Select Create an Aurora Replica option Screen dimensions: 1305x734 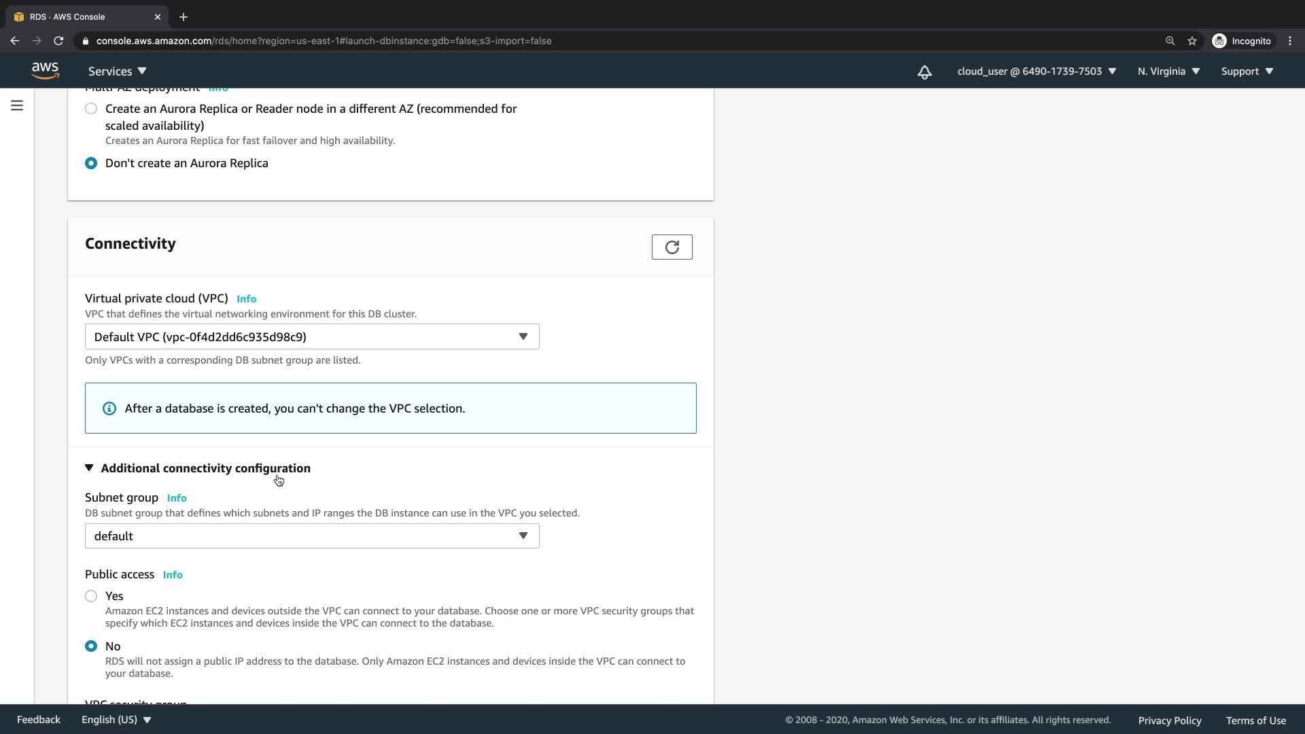tap(91, 109)
